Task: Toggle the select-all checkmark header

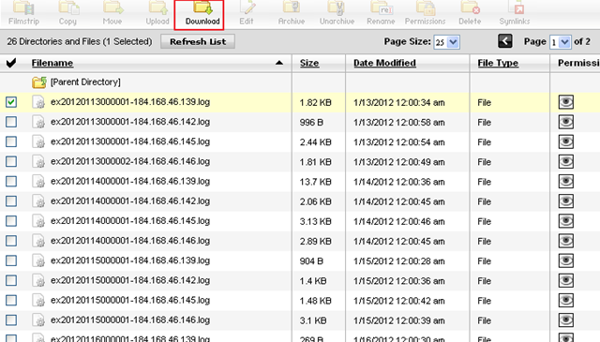Action: coord(11,63)
